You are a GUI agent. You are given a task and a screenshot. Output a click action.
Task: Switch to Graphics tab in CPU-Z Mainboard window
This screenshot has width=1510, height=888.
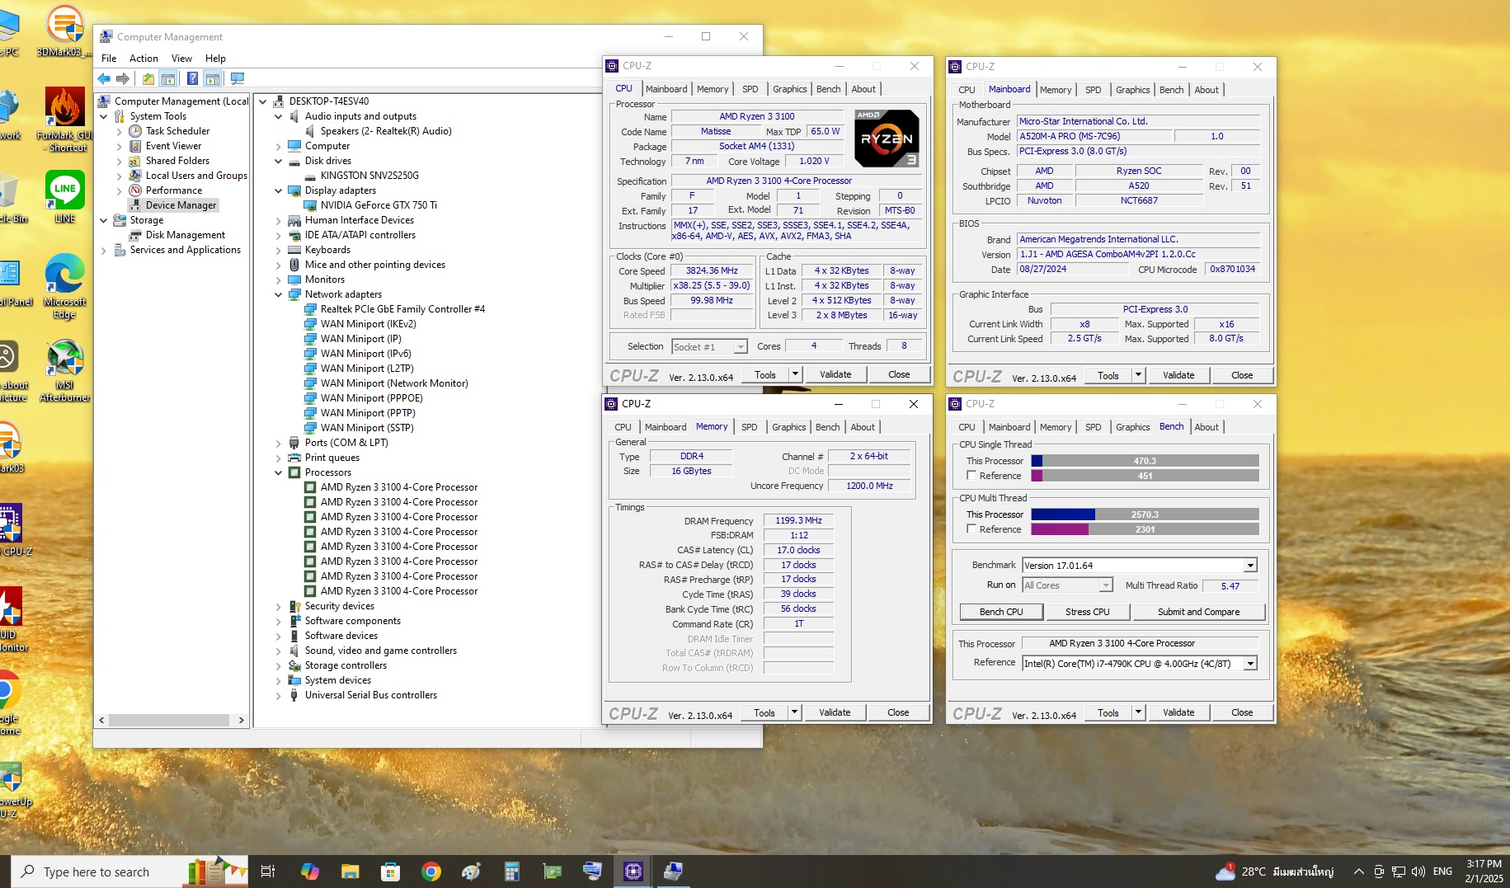1132,90
